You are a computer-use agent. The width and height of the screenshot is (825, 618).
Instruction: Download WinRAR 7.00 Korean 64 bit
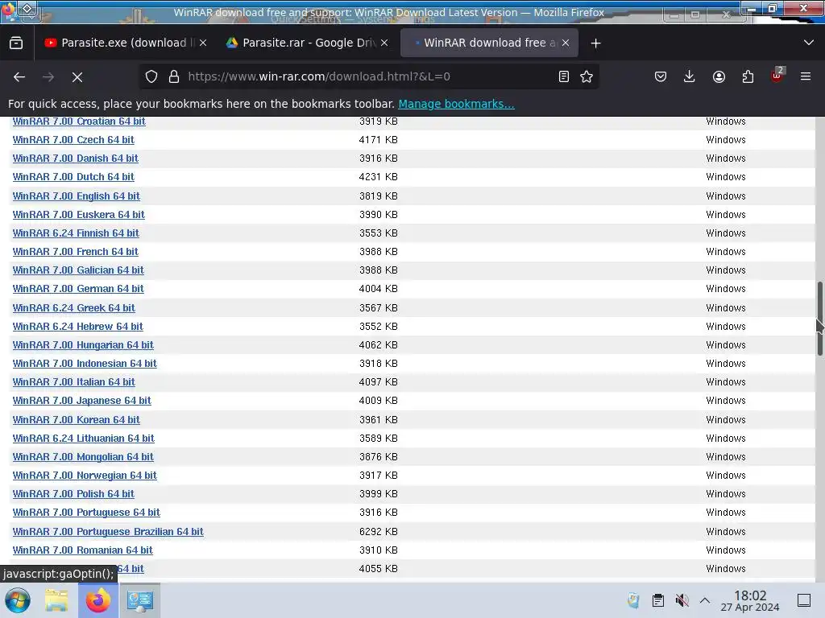[77, 420]
